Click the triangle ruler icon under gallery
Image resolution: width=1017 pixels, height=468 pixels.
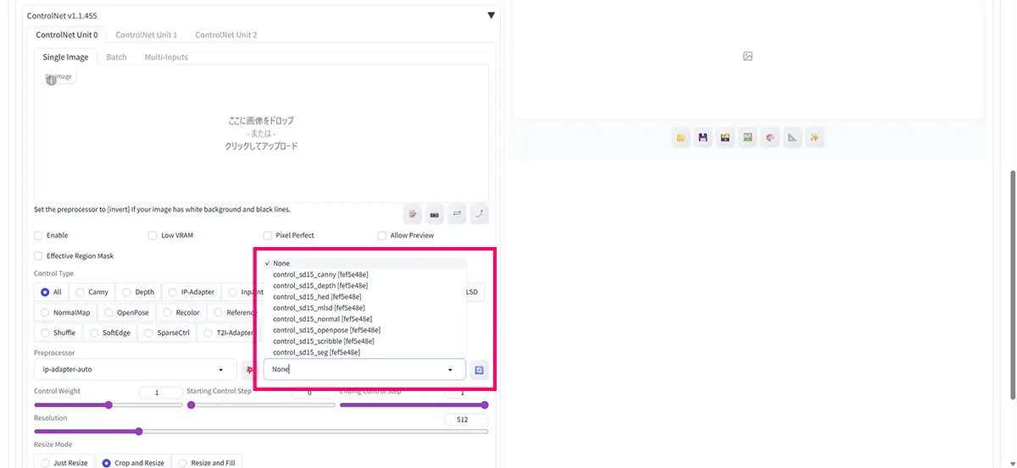coord(792,138)
